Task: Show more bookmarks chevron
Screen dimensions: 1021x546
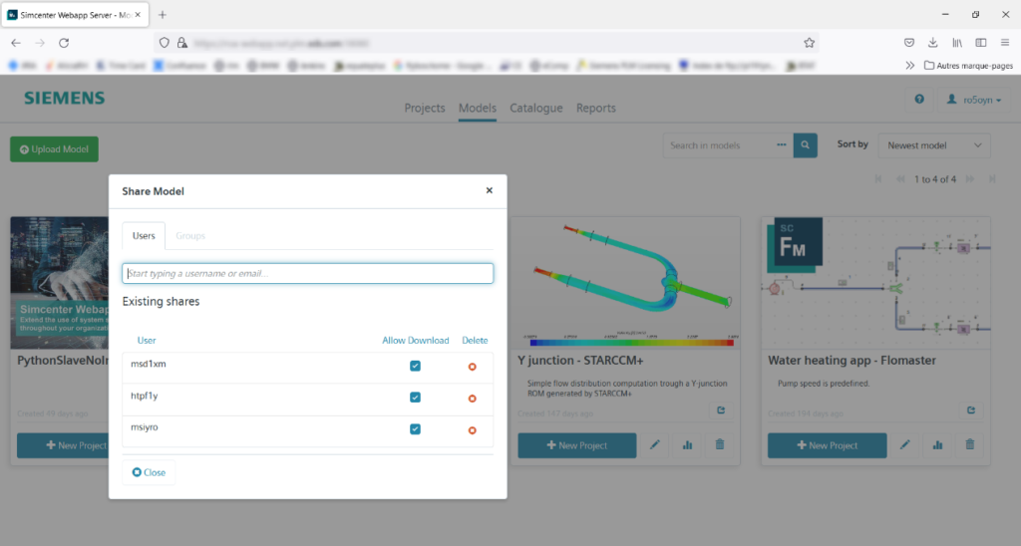Action: point(909,66)
